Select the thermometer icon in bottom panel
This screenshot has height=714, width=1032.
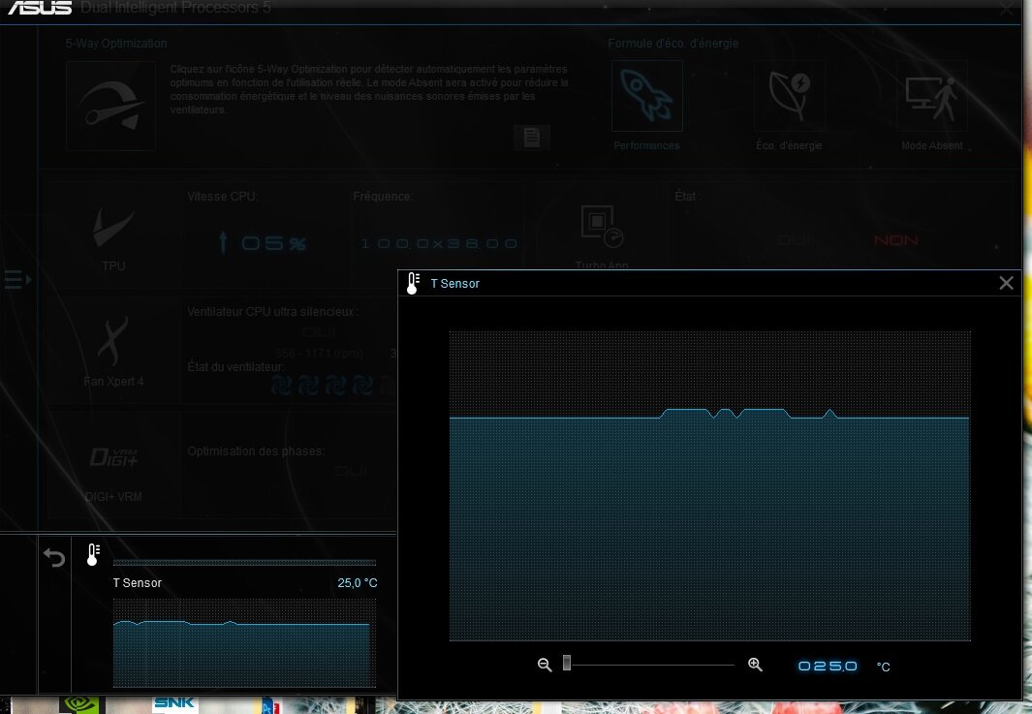coord(93,554)
